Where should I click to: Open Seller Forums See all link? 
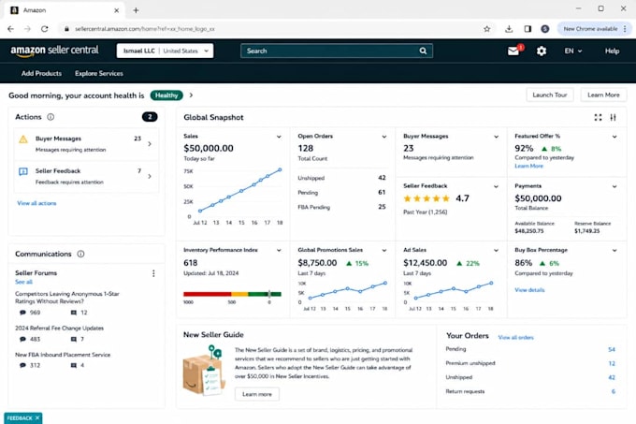click(23, 282)
